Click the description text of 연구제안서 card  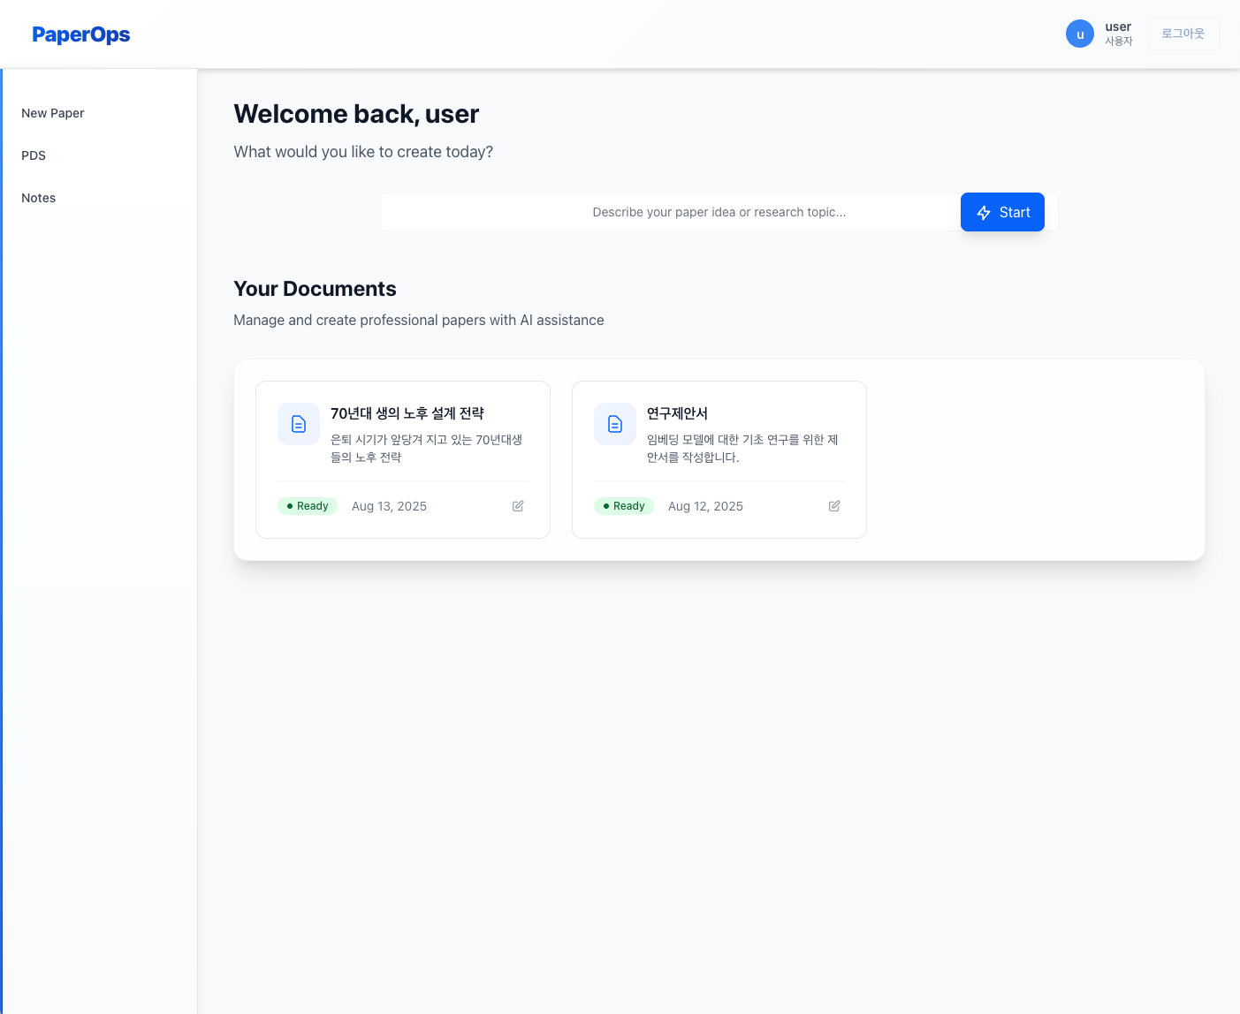point(742,449)
